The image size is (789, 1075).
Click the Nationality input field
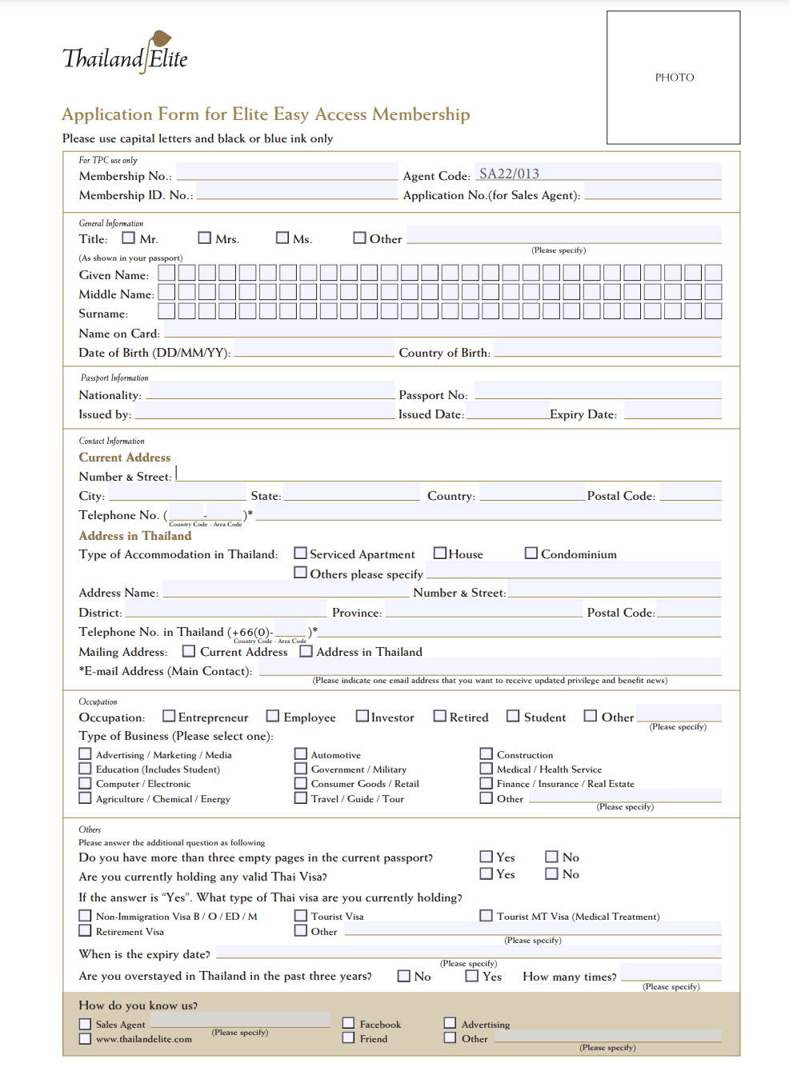click(x=270, y=392)
